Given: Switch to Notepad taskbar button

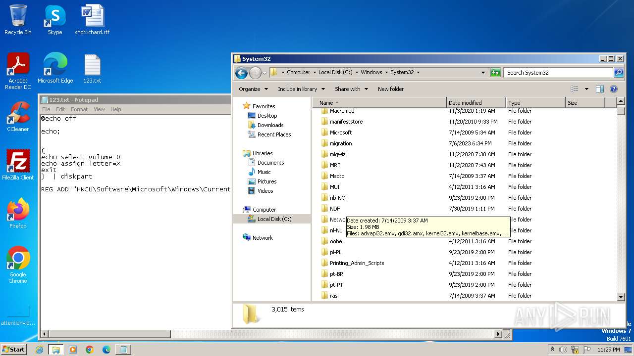Looking at the screenshot, I should coord(123,350).
